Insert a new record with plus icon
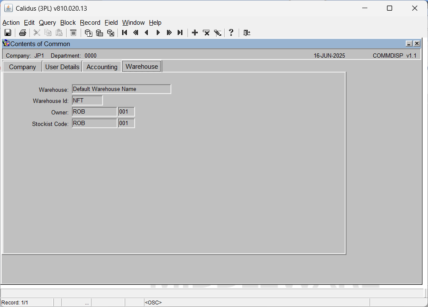The image size is (428, 307). click(x=195, y=33)
